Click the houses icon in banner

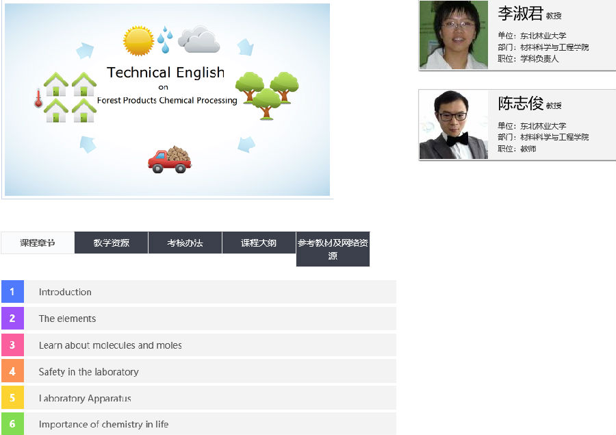[70, 97]
